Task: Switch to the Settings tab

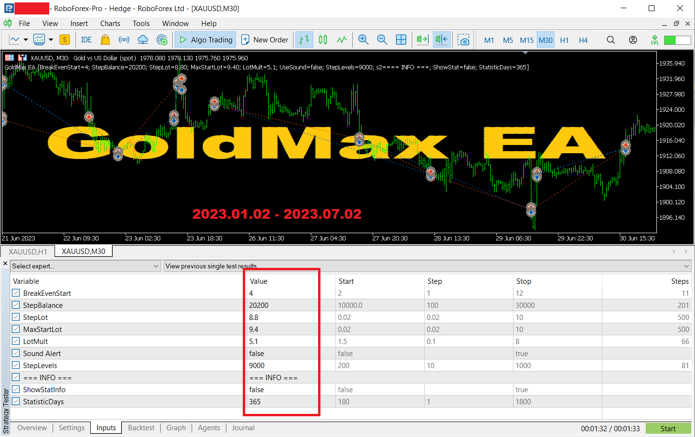Action: pyautogui.click(x=71, y=428)
